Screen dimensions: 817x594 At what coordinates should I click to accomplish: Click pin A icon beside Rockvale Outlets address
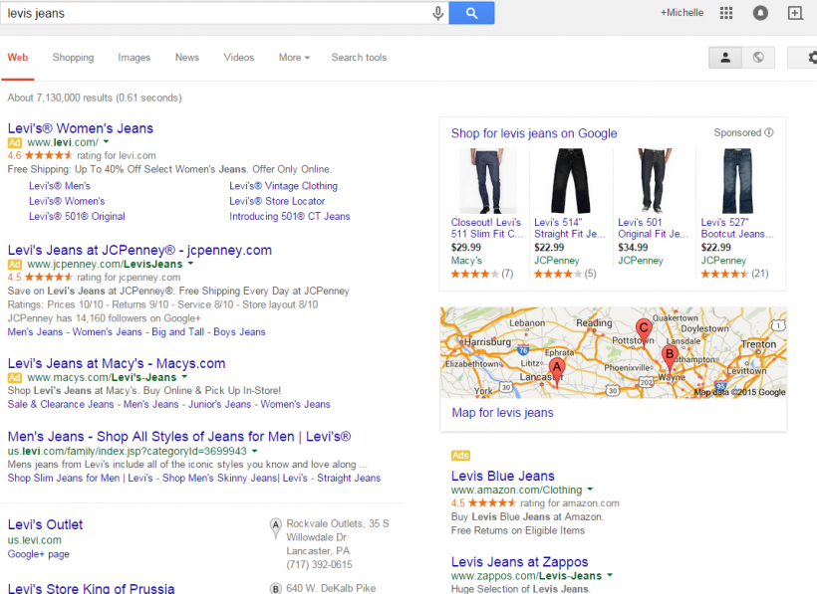[276, 528]
